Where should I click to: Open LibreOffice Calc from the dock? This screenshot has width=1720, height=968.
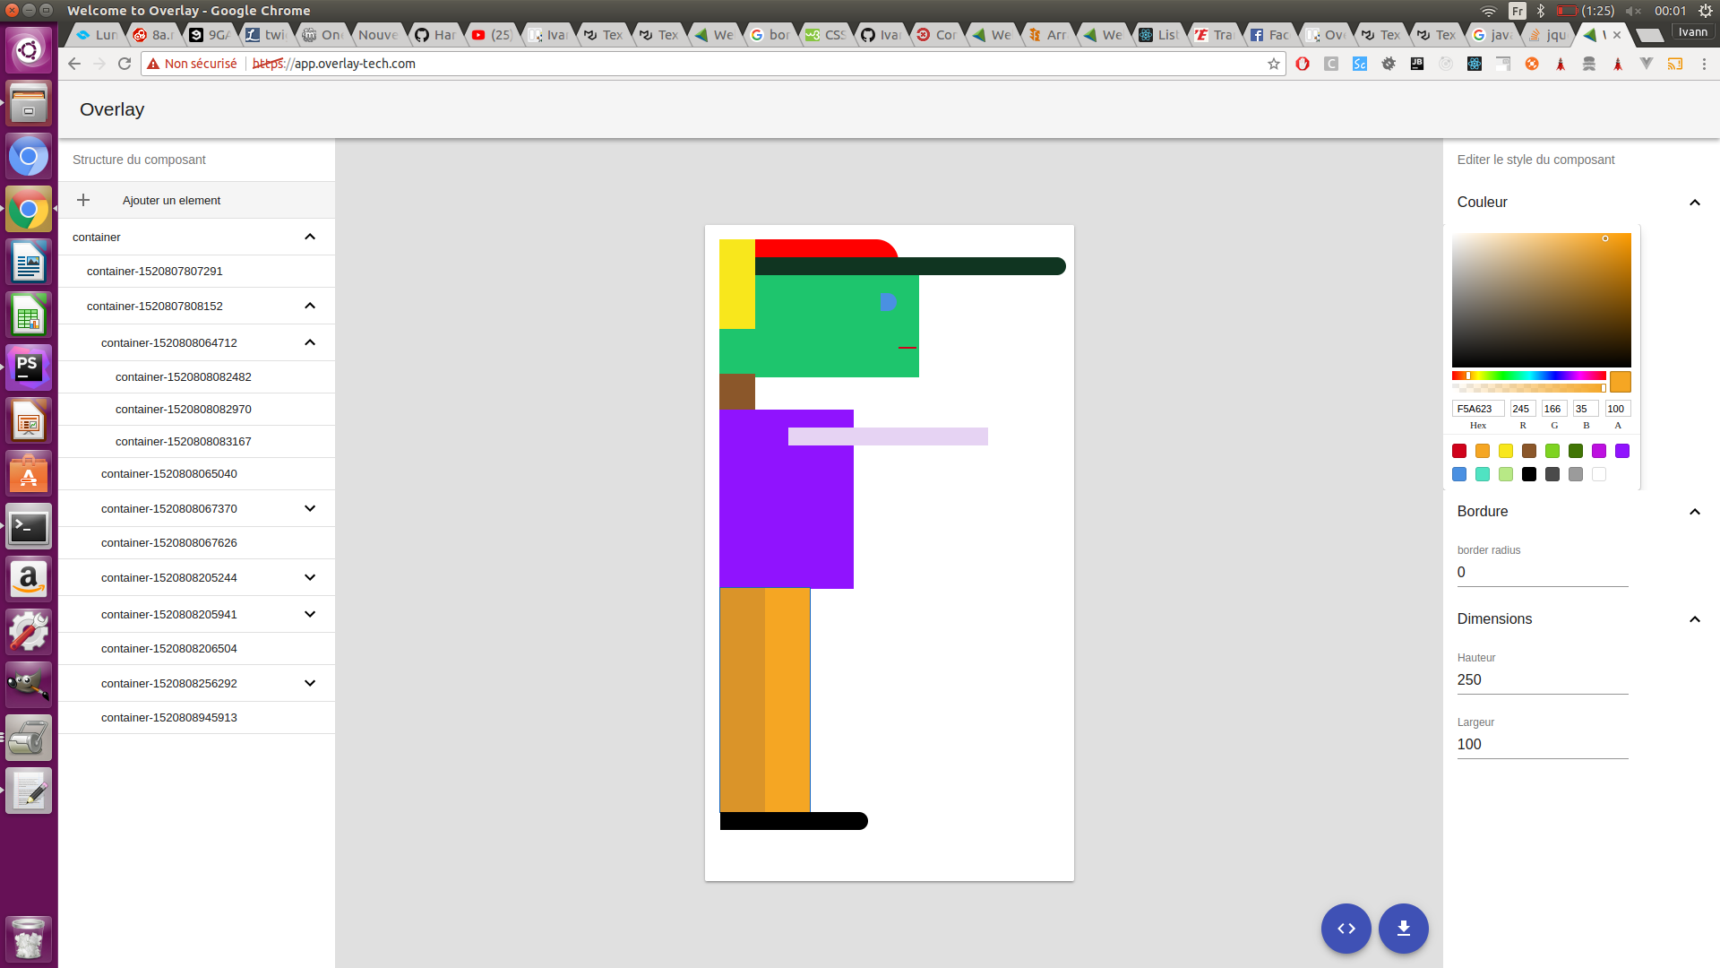click(29, 315)
